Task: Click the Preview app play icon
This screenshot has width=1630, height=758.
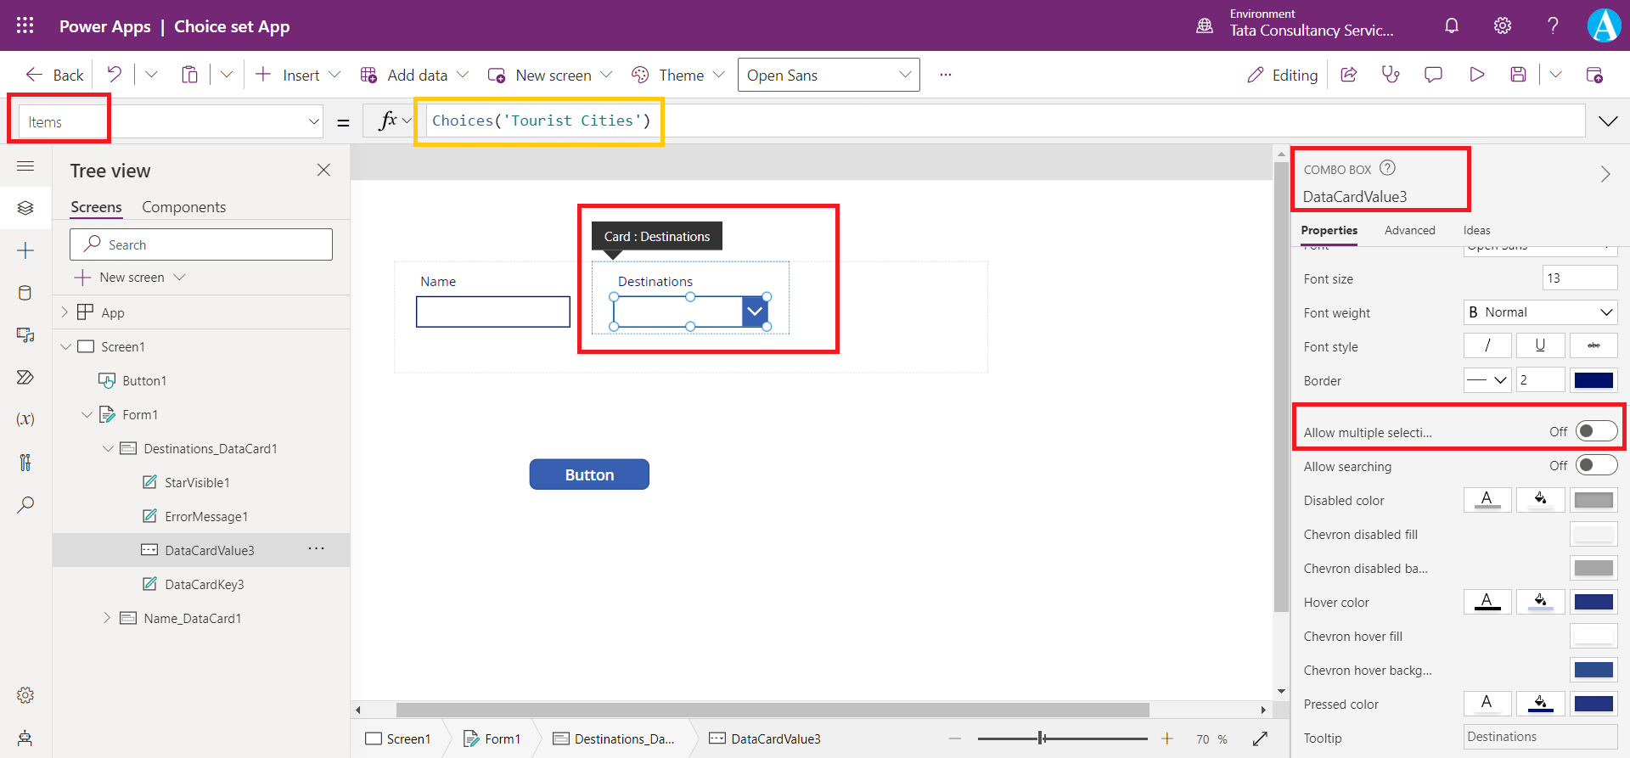Action: (1476, 75)
